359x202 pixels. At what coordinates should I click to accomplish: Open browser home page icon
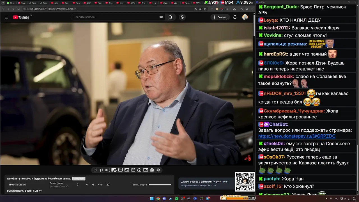click(x=19, y=9)
